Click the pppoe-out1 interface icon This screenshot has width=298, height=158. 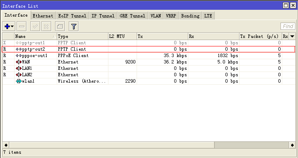pyautogui.click(x=18, y=56)
